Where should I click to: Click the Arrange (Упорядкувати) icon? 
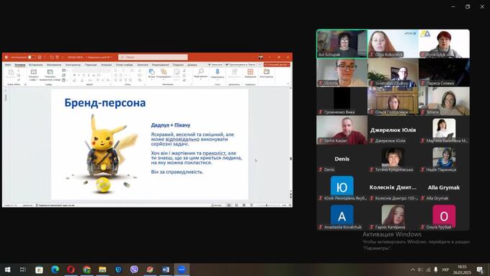(164, 72)
